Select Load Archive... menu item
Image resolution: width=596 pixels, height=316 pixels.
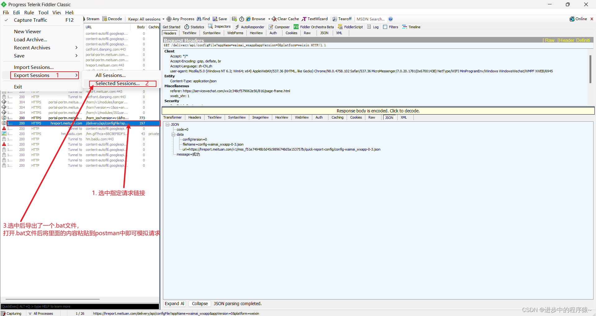click(x=41, y=39)
